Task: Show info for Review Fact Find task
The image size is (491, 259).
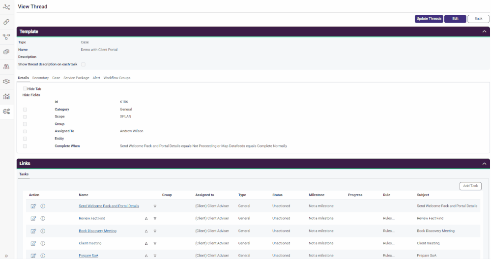Action: tap(43, 218)
